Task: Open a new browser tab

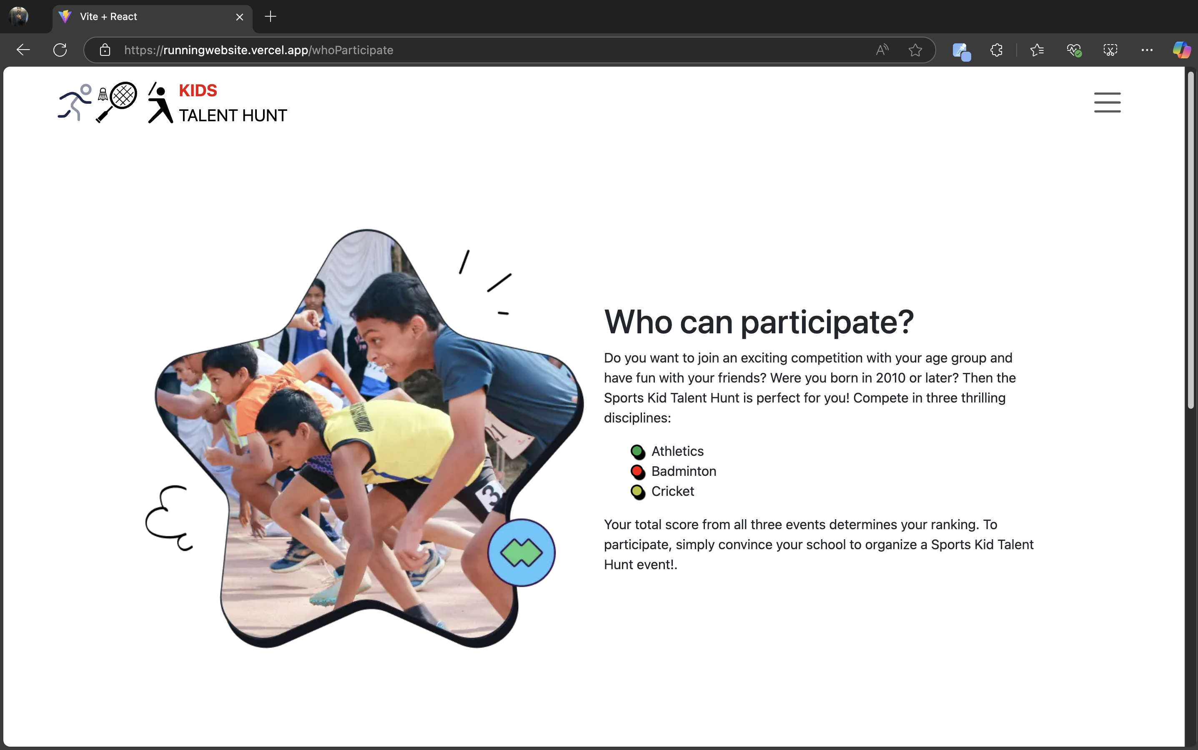Action: pos(270,16)
